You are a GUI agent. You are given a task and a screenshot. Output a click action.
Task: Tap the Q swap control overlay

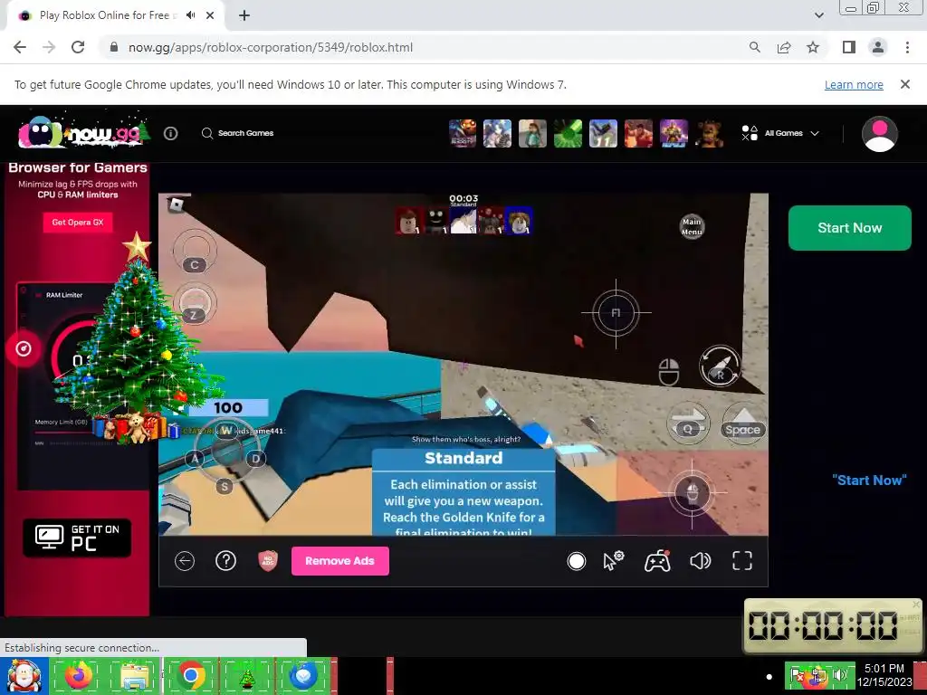point(688,424)
